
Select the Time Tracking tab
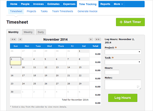tap(88, 4)
